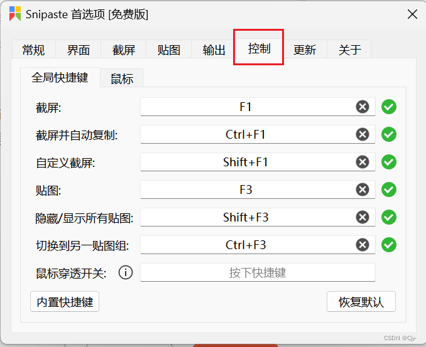The height and width of the screenshot is (347, 426).
Task: Switch to the 更新 tab
Action: pos(305,50)
